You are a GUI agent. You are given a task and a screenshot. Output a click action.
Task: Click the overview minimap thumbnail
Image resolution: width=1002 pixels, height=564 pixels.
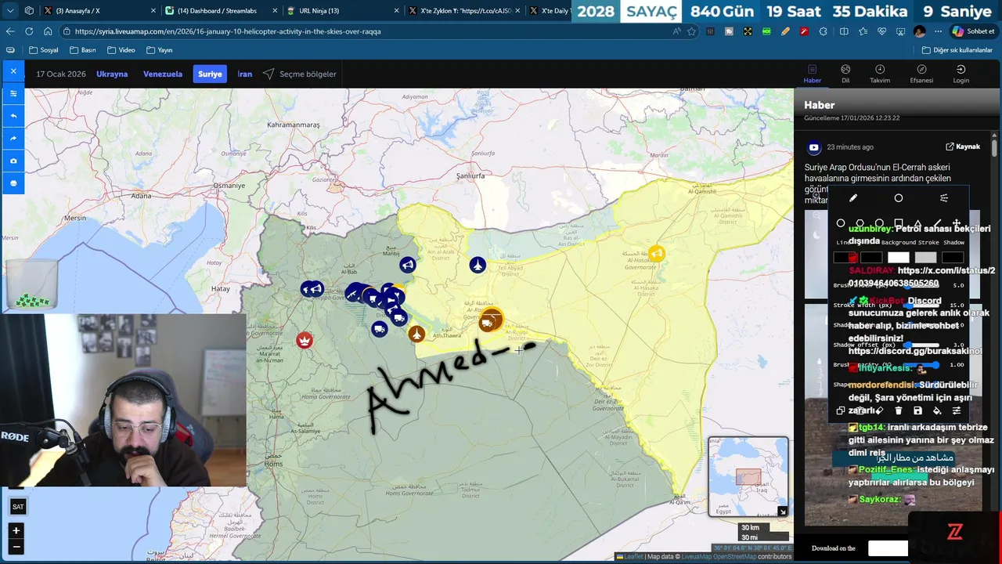coord(748,476)
